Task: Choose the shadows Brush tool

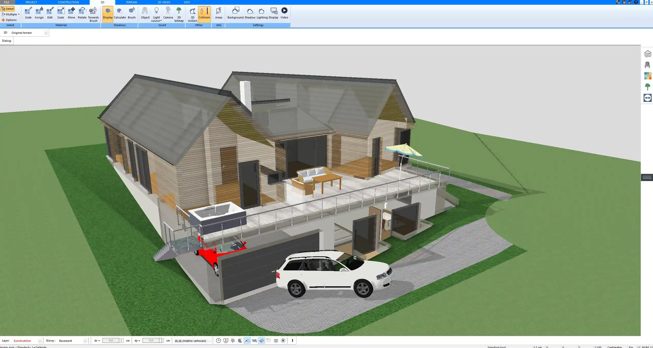Action: tap(132, 13)
